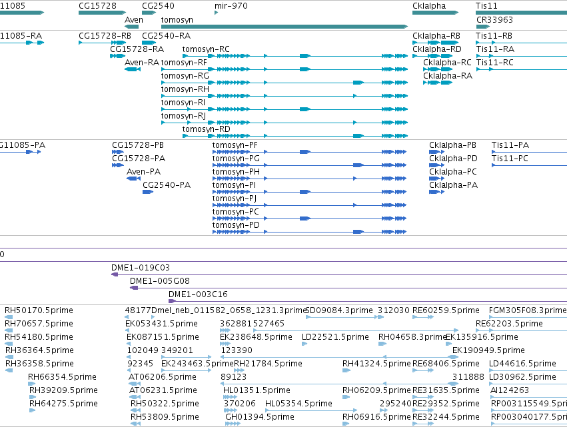567x427 pixels.
Task: Select EST HL05354.5prime
Action: coord(298,404)
